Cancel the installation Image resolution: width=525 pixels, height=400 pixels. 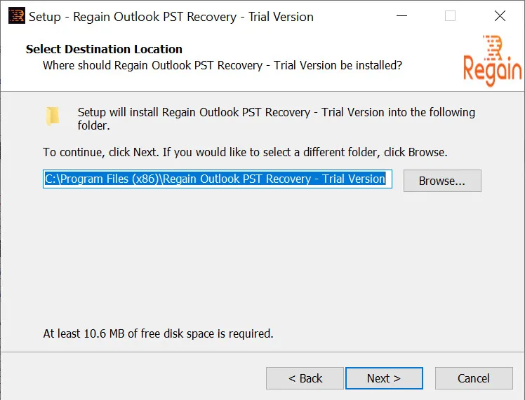coord(474,378)
